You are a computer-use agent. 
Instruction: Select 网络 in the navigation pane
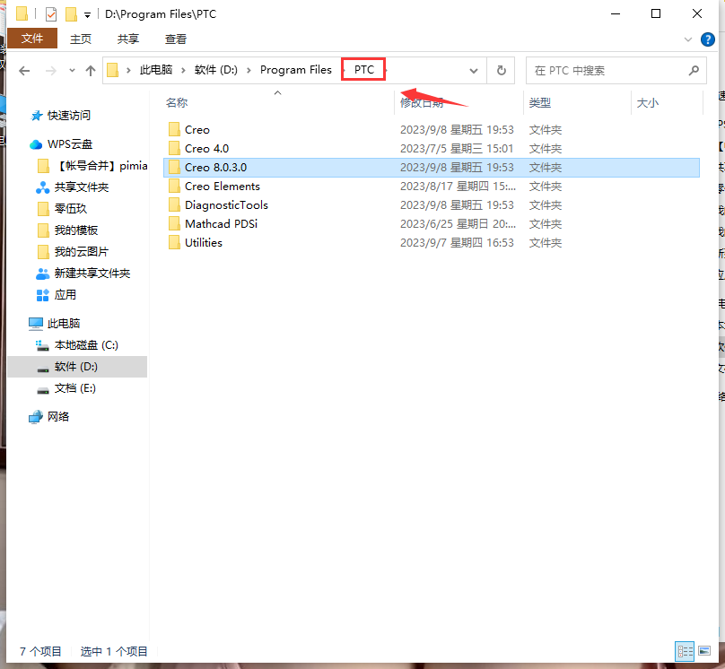coord(58,417)
